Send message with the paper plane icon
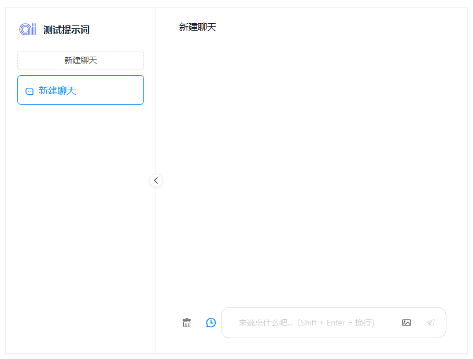The width and height of the screenshot is (473, 359). click(x=431, y=323)
